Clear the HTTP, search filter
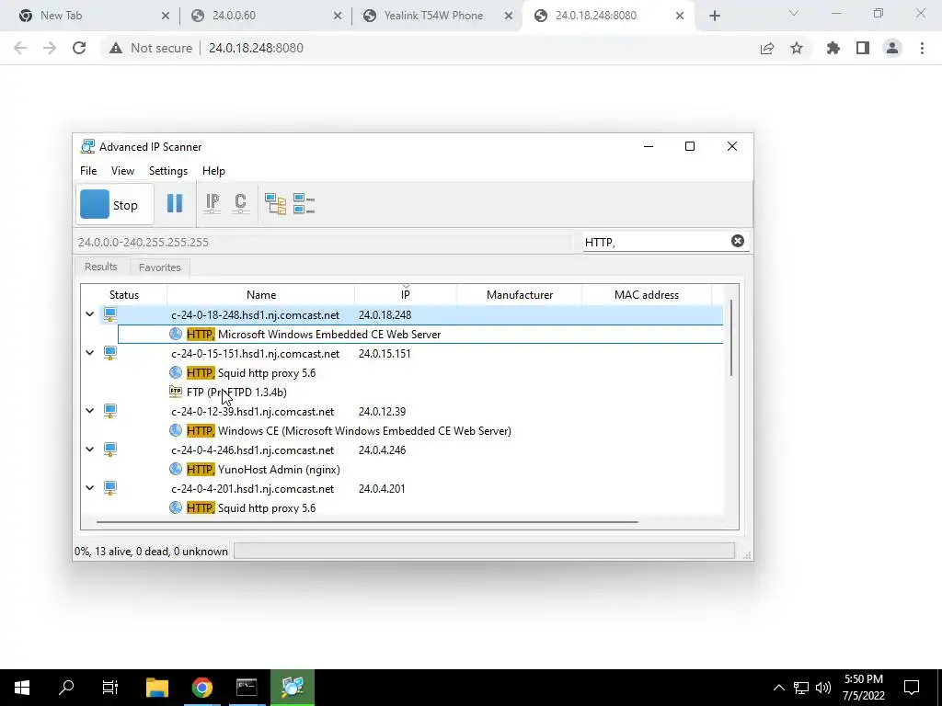The height and width of the screenshot is (706, 942). click(738, 241)
